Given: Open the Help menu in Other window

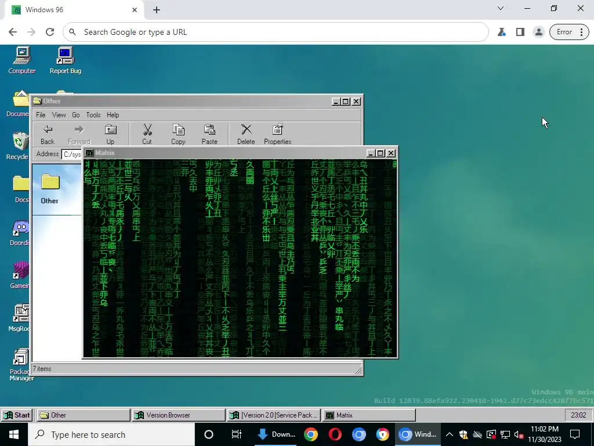Looking at the screenshot, I should tap(113, 115).
